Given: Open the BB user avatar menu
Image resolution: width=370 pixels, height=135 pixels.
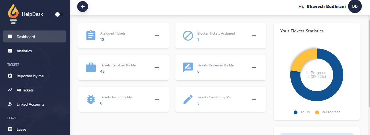Looking at the screenshot, I should pos(355,7).
